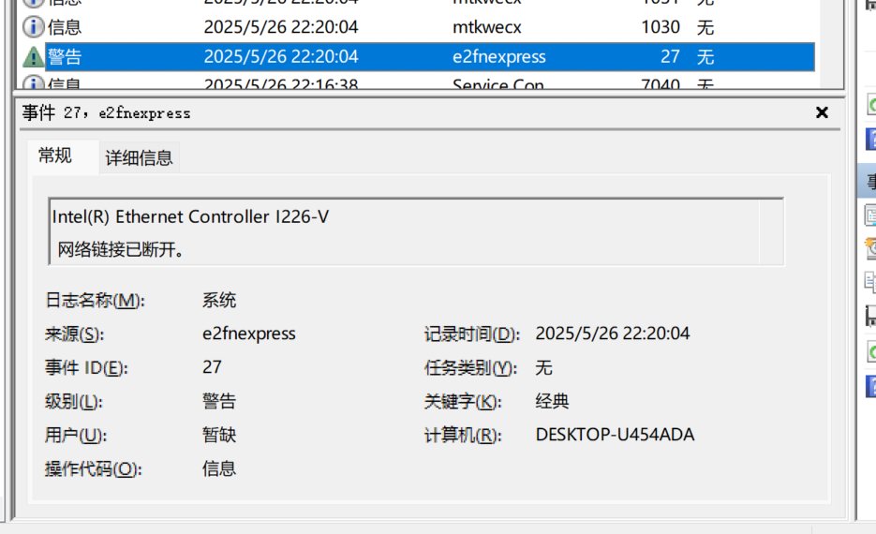Click the mtkwecx source cell in 1030 row

click(x=486, y=27)
